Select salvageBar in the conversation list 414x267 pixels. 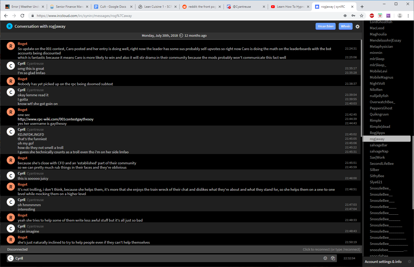(378, 145)
